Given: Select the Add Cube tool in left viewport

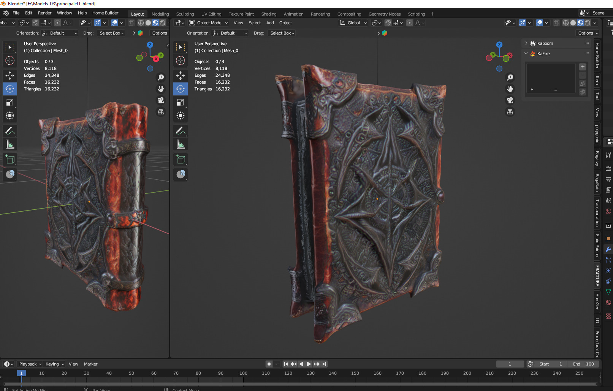Looking at the screenshot, I should pyautogui.click(x=10, y=159).
